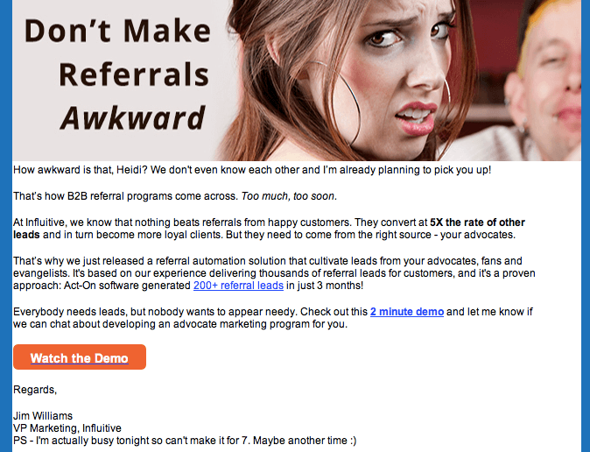Viewport: 590px width, 452px height.
Task: Click the italic Too much, too soon text
Action: click(x=288, y=196)
